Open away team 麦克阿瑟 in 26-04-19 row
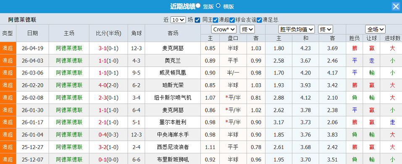This screenshot has height=164, width=402. 173,48
